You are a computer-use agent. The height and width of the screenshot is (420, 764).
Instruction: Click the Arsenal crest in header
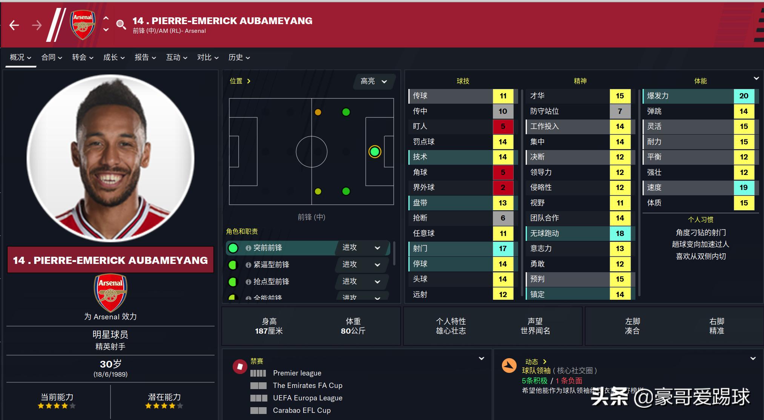(83, 25)
